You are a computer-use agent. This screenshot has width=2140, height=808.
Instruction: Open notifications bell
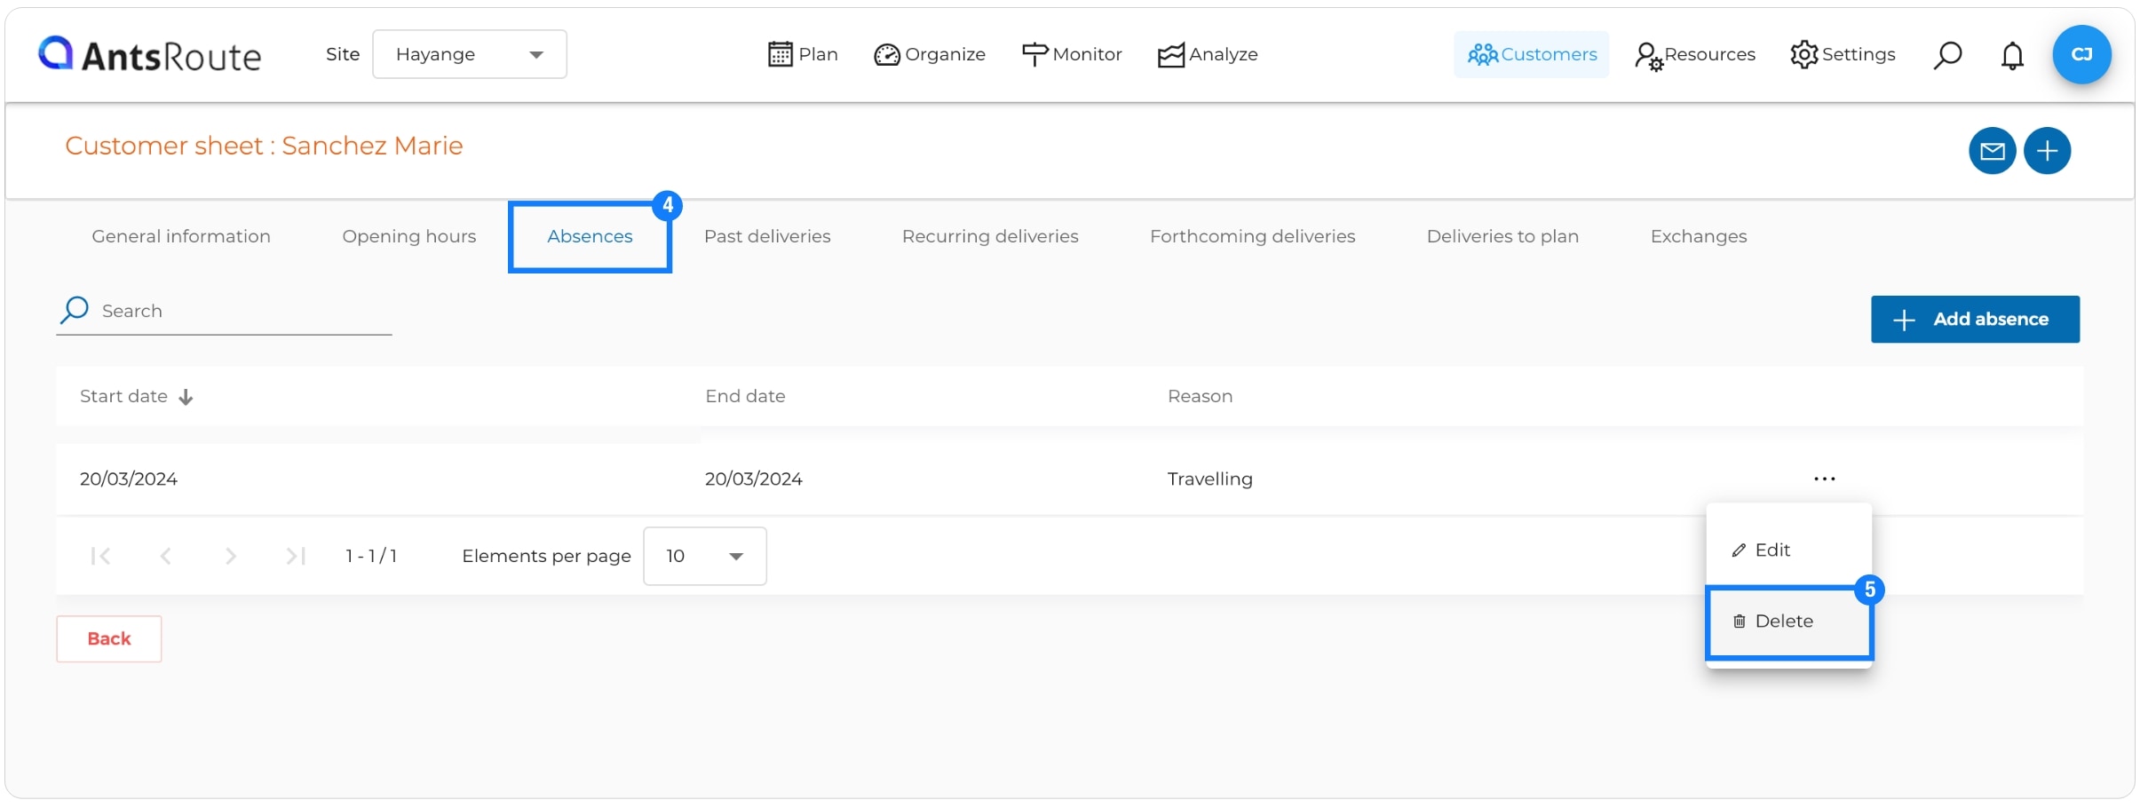tap(2012, 55)
